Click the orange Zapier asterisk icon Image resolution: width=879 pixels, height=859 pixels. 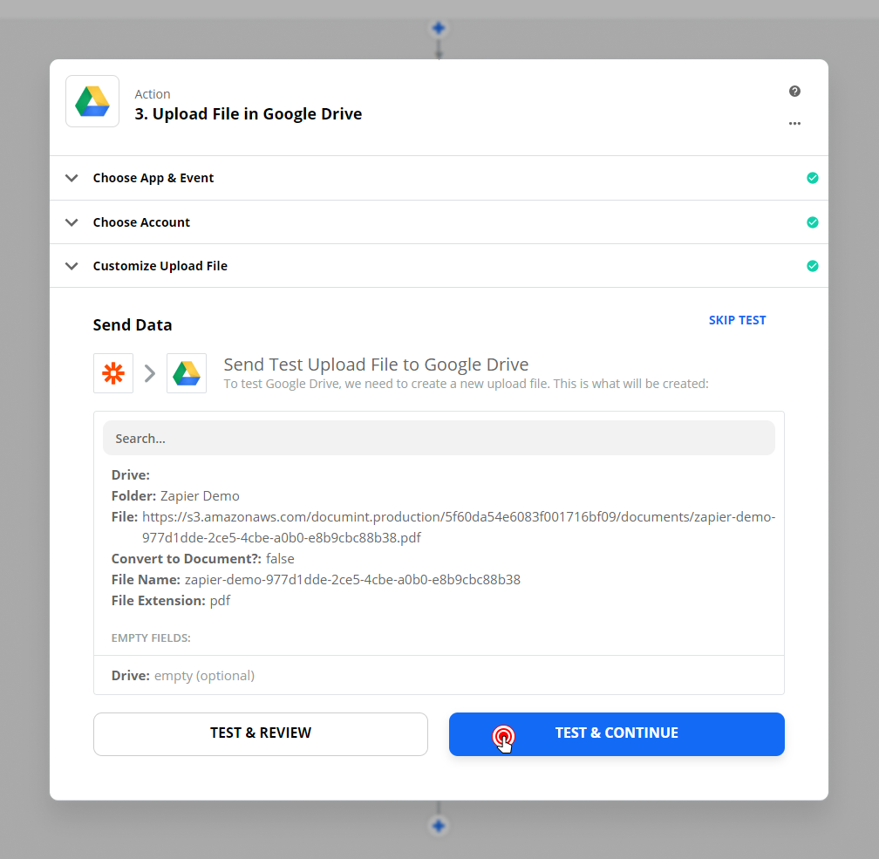pyautogui.click(x=113, y=373)
